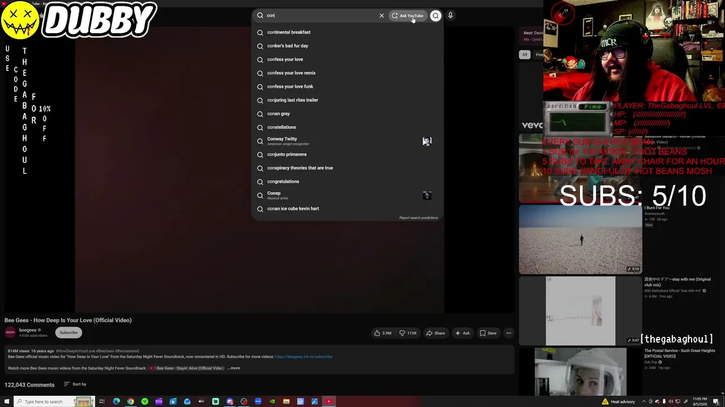
Task: Click Report search predictions link
Action: pos(419,218)
